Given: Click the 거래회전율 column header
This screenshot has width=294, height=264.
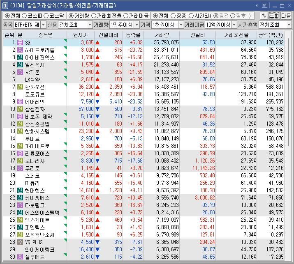Looking at the screenshot, I should [236, 35].
